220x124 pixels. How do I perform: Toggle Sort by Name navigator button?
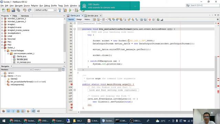click(x=33, y=111)
